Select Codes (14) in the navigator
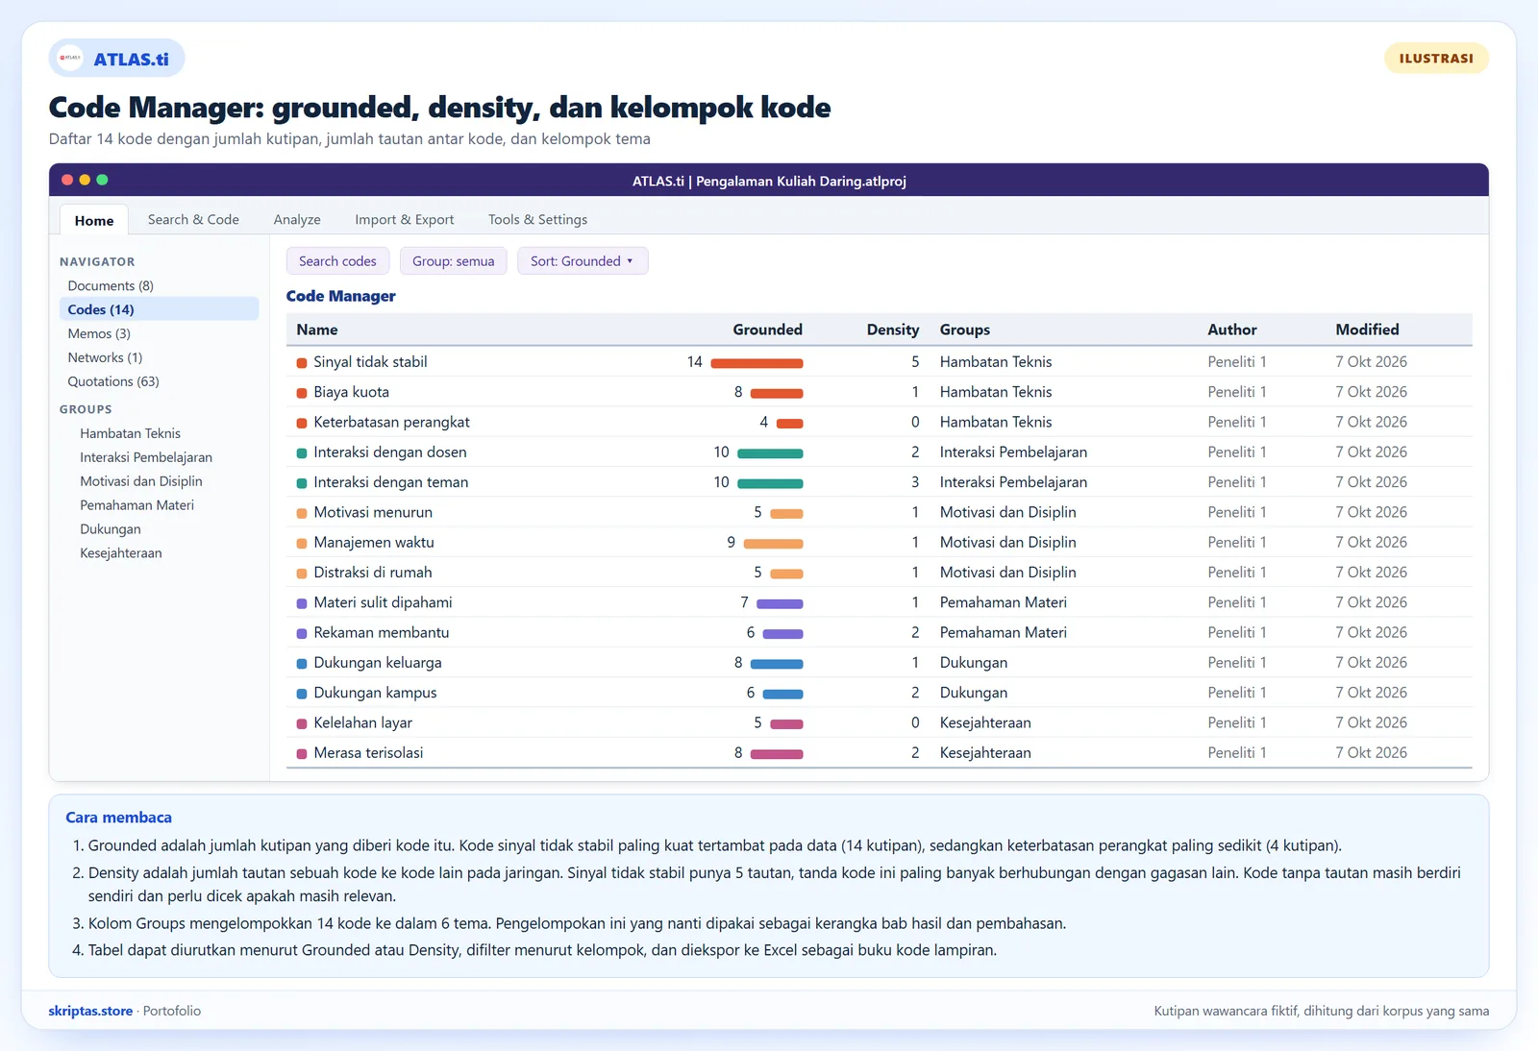The height and width of the screenshot is (1051, 1538). tap(159, 309)
